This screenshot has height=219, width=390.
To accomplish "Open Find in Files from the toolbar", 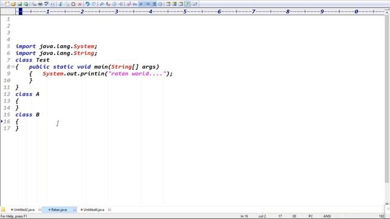I will (x=115, y=4).
